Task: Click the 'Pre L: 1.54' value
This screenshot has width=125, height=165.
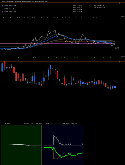Action: pyautogui.click(x=78, y=9)
